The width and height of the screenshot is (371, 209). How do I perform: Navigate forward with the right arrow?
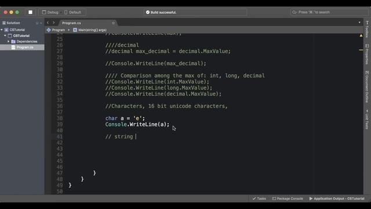[54, 23]
